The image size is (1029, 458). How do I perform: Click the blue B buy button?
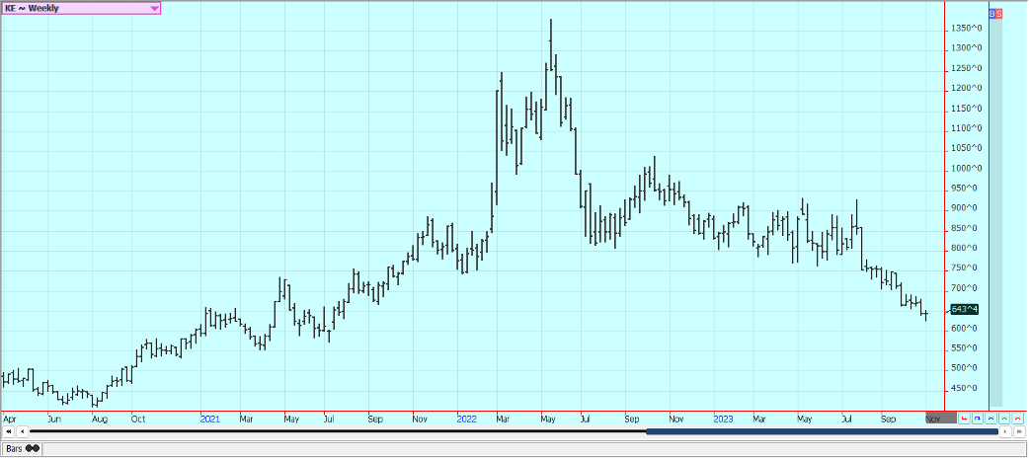tap(992, 13)
